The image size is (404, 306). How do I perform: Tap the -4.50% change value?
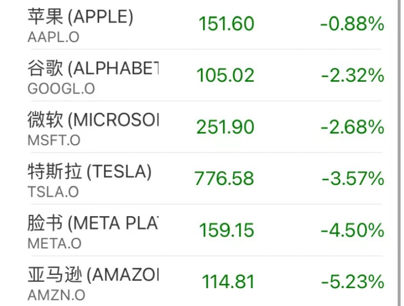pyautogui.click(x=353, y=230)
